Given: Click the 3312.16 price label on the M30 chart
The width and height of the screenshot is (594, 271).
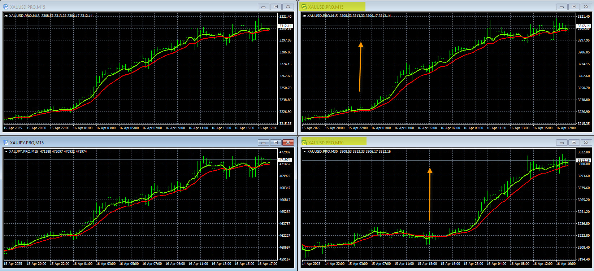Looking at the screenshot, I should (583, 160).
